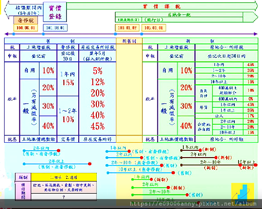262x209 pixels.
Task: Click the 103.01.02 date box
Action: (x=127, y=28)
